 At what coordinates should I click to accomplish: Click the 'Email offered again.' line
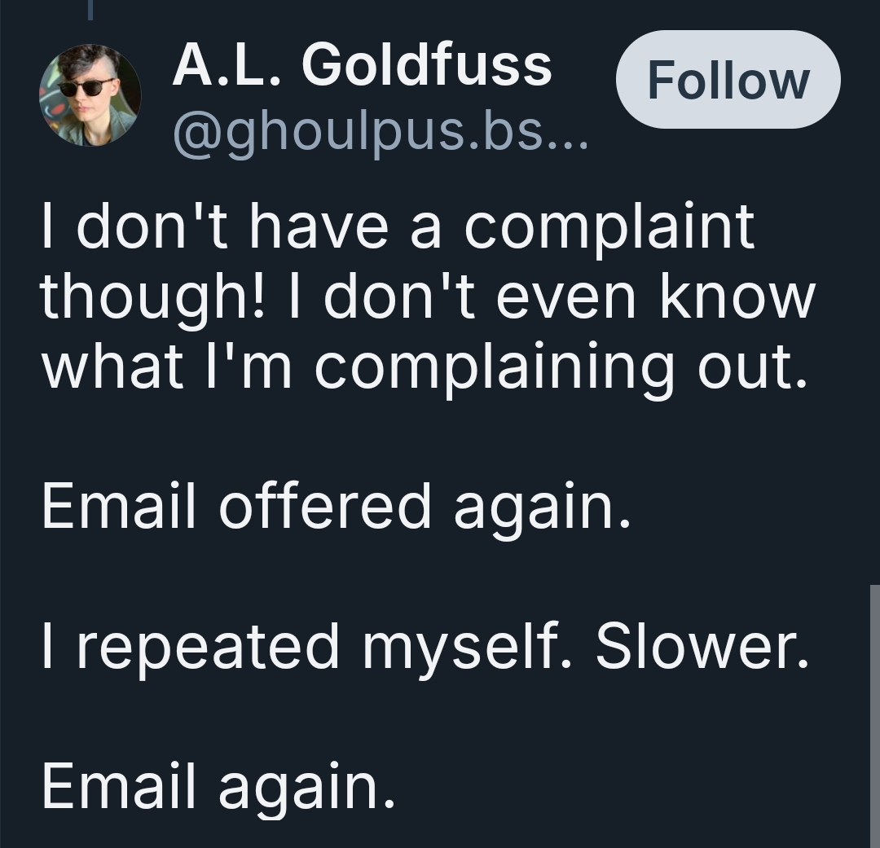337,507
